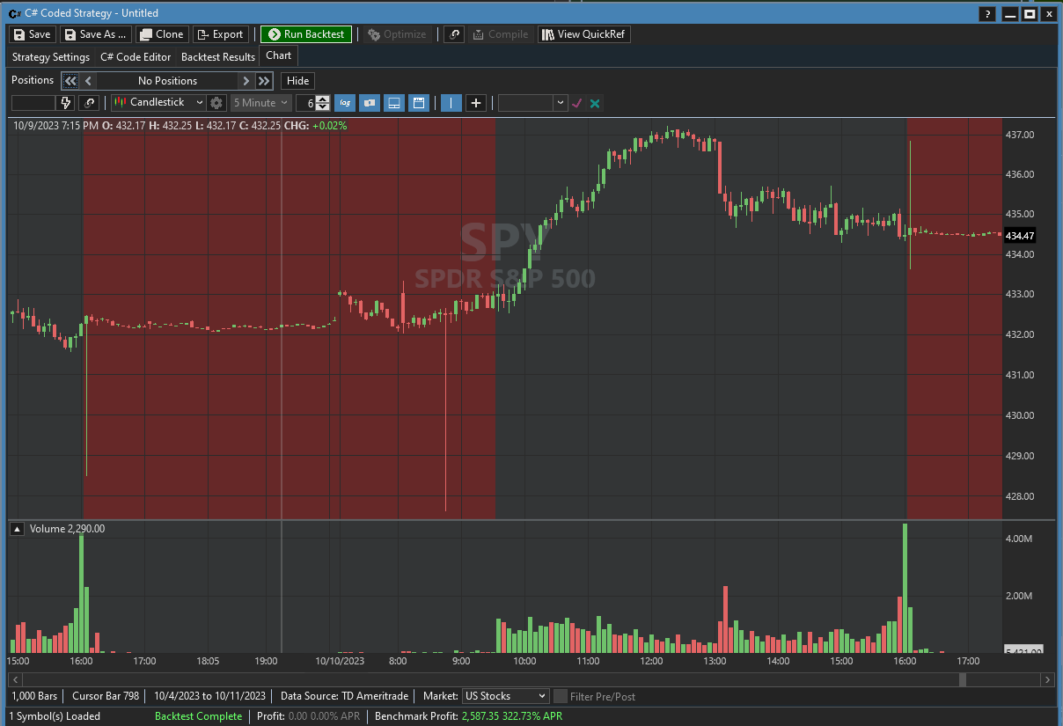1063x726 pixels.
Task: Enable the Filter Pre/Post checkbox
Action: click(x=561, y=696)
